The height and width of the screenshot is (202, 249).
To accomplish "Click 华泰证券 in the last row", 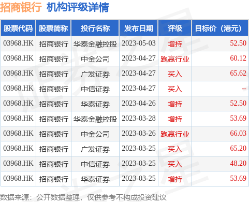I will (95, 179).
